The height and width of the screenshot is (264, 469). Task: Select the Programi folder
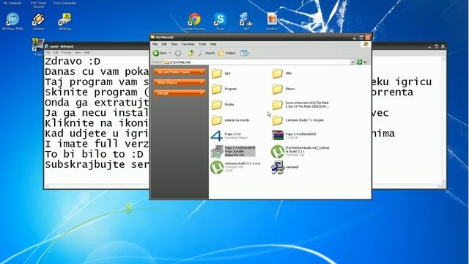pyautogui.click(x=224, y=89)
